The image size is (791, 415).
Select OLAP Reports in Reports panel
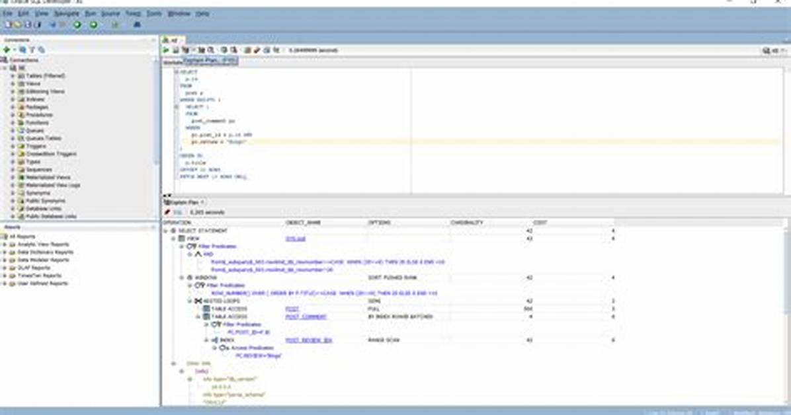pyautogui.click(x=34, y=268)
